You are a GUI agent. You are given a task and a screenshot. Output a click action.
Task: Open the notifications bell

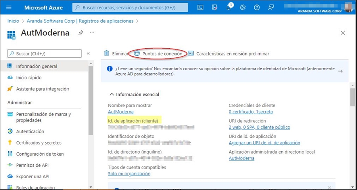(x=229, y=8)
